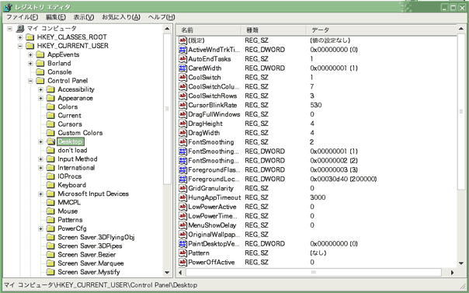Click the open Desktop folder icon
Screen dimensions: 469x293
coord(50,141)
